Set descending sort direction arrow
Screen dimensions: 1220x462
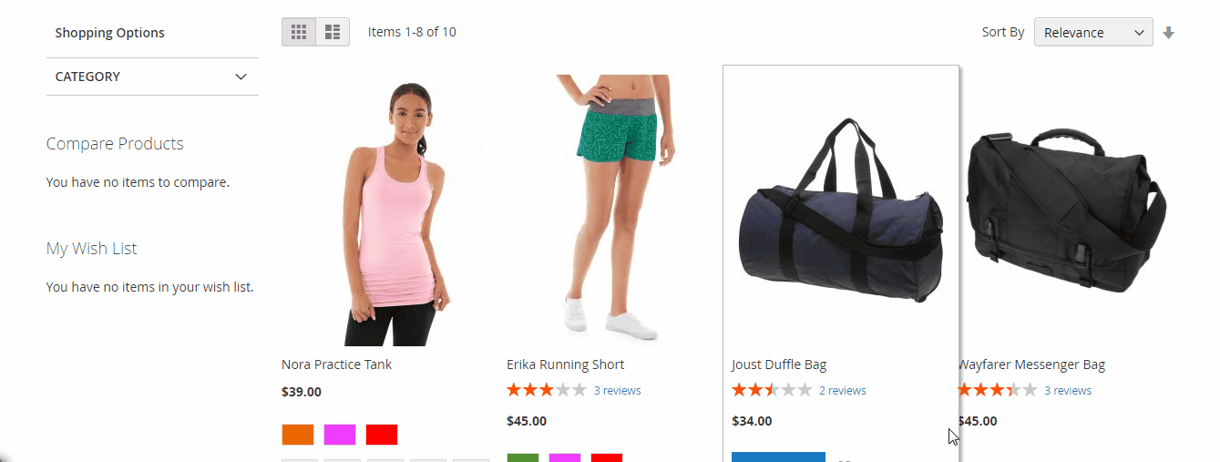pos(1169,33)
